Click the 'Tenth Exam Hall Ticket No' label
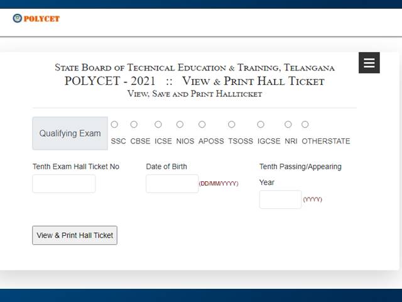Viewport: 402px width, 302px height. (x=76, y=167)
